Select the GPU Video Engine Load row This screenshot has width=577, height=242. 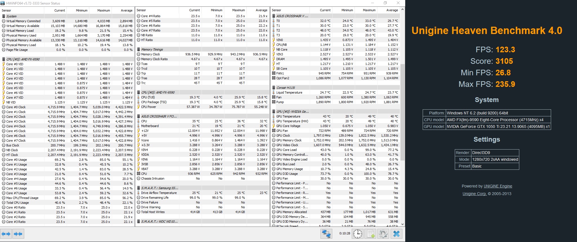[335, 159]
